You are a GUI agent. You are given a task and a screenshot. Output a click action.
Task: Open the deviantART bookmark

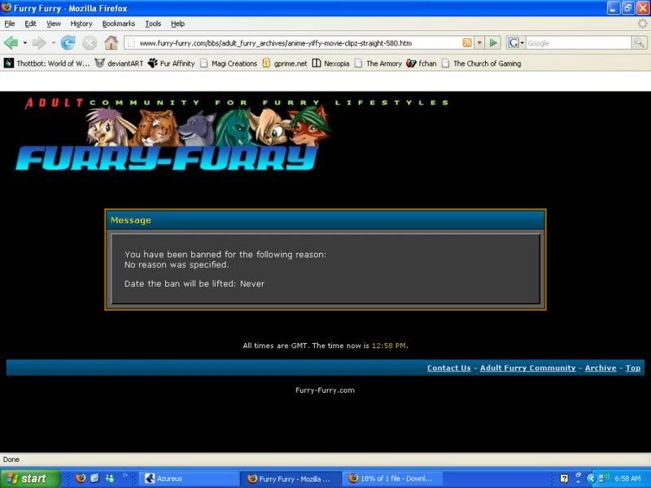click(x=119, y=63)
